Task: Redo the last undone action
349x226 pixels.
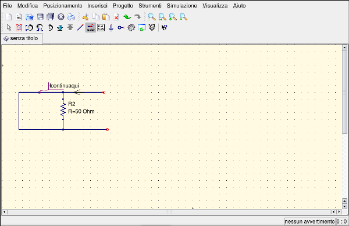Action: (x=137, y=17)
